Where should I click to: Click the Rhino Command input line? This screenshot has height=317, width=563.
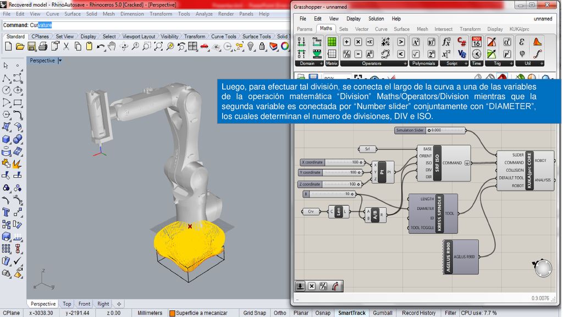point(145,25)
